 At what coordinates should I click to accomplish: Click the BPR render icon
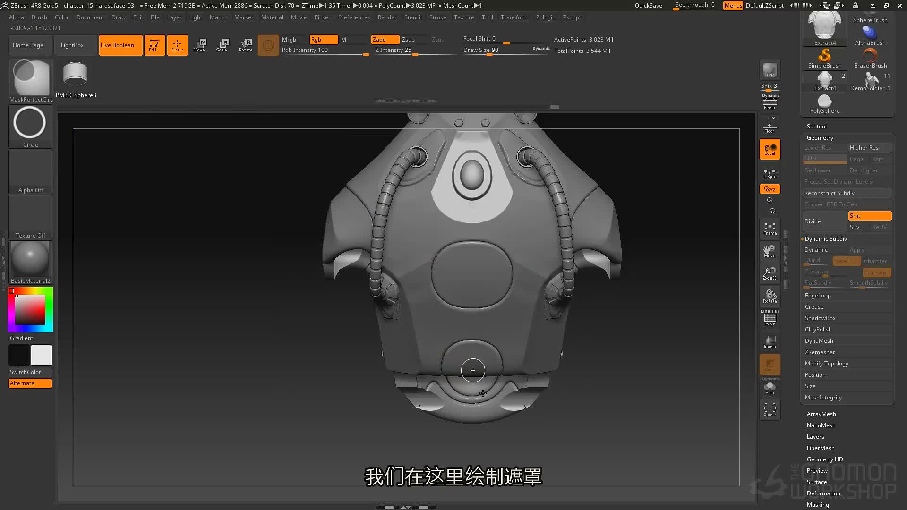coord(770,70)
